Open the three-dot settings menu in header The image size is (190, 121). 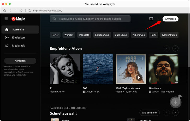tap(158, 19)
